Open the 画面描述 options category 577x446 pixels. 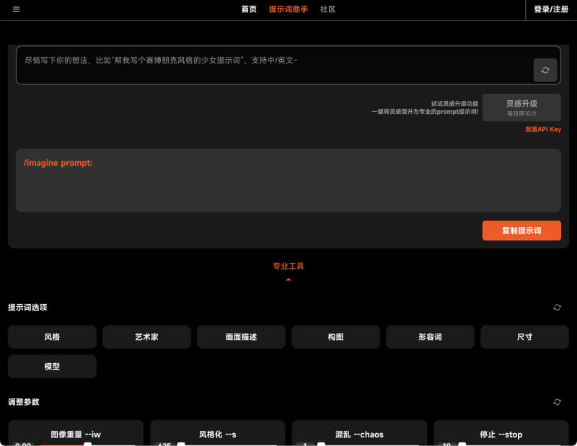coord(241,337)
